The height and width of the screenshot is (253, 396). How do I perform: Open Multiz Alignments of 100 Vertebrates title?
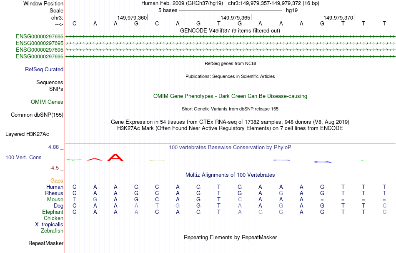click(230, 175)
